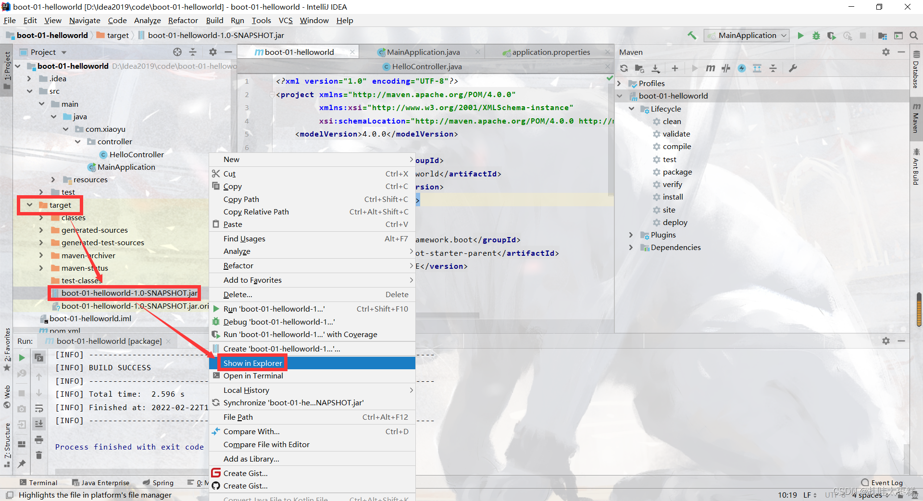Click collapse all icon in Project panel
Viewport: 923px width, 501px height.
click(193, 52)
